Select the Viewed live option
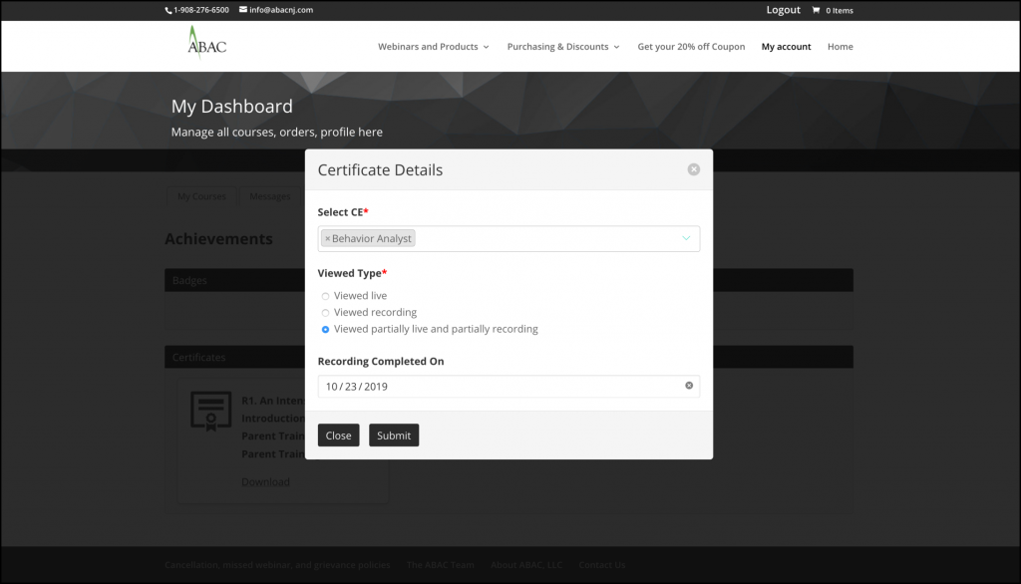 [x=325, y=296]
